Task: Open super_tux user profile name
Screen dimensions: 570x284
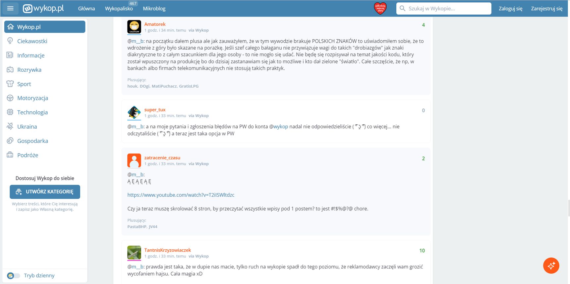Action: [155, 110]
